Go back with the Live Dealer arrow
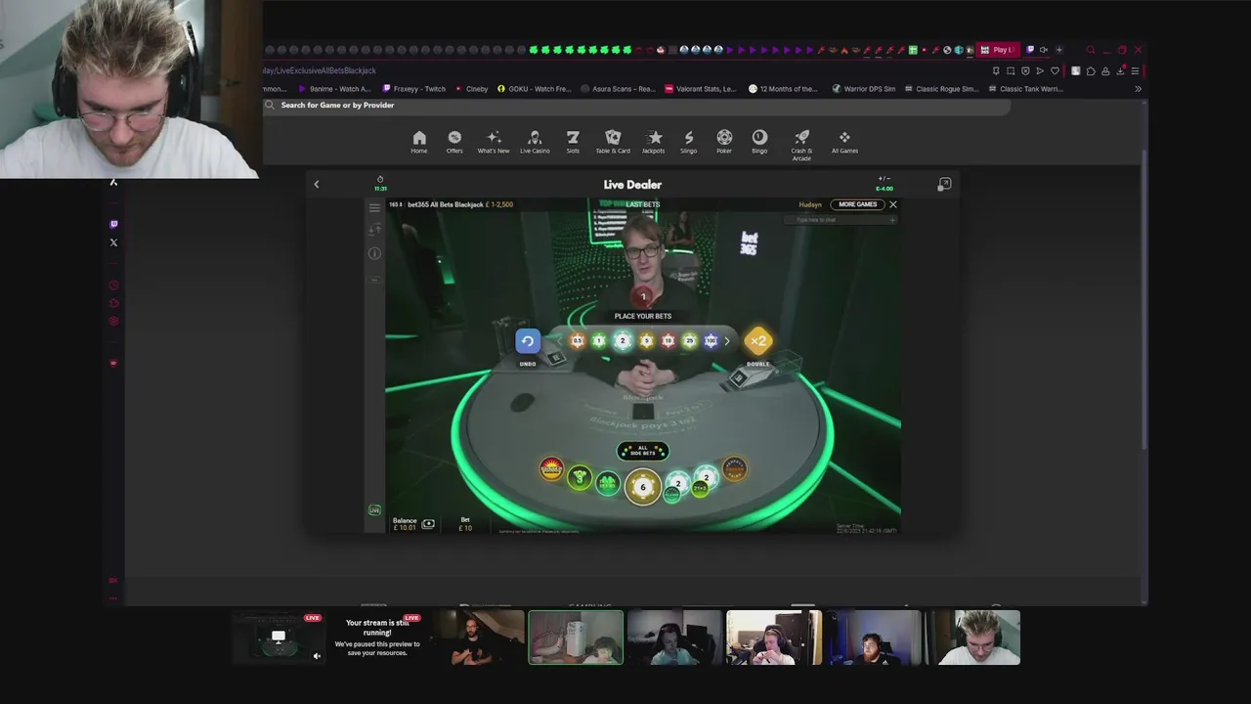 316,184
